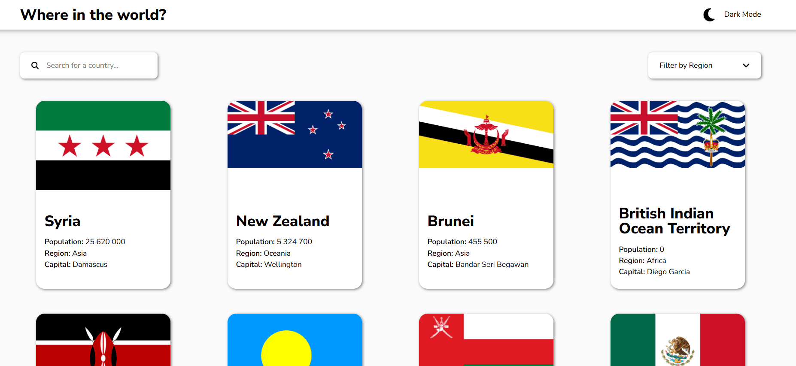Select the Brunei flag image
The width and height of the screenshot is (796, 366).
point(486,134)
